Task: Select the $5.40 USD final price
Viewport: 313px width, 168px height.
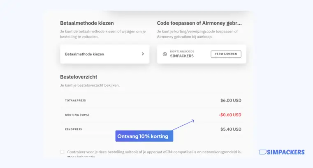Action: coord(231,129)
